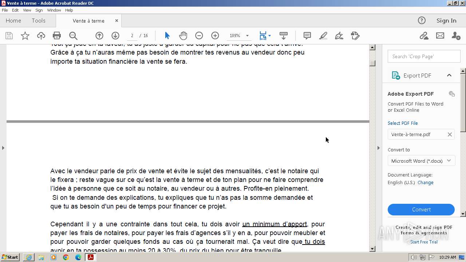The height and width of the screenshot is (262, 466).
Task: Click the Start Free Trial link
Action: click(x=424, y=242)
